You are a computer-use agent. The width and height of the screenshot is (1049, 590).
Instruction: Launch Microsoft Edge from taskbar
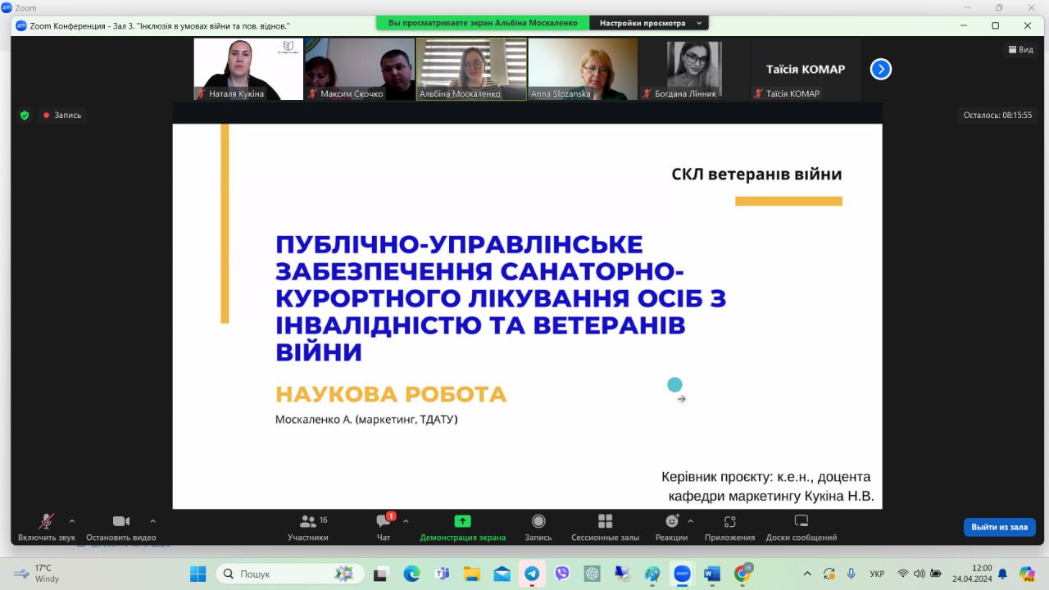pos(411,574)
